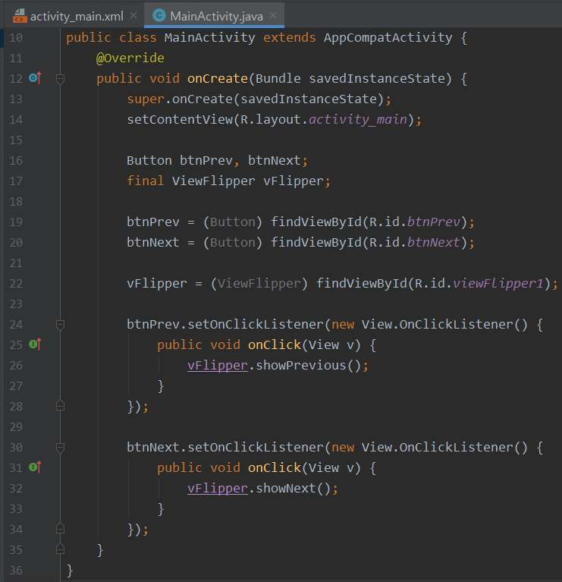
Task: Collapse the btnPrev listener fold on line 24
Action: click(x=60, y=325)
